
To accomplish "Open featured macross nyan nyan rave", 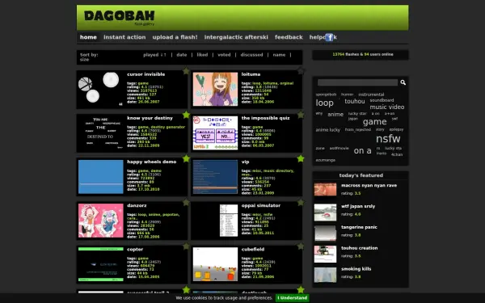I will [369, 186].
